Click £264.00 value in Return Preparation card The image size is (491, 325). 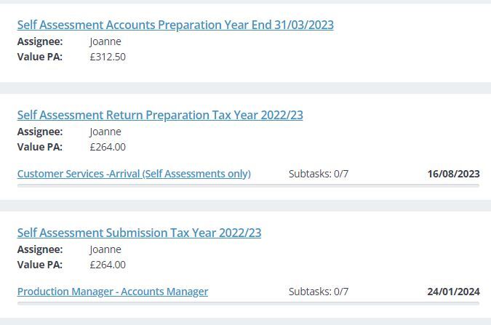[108, 147]
